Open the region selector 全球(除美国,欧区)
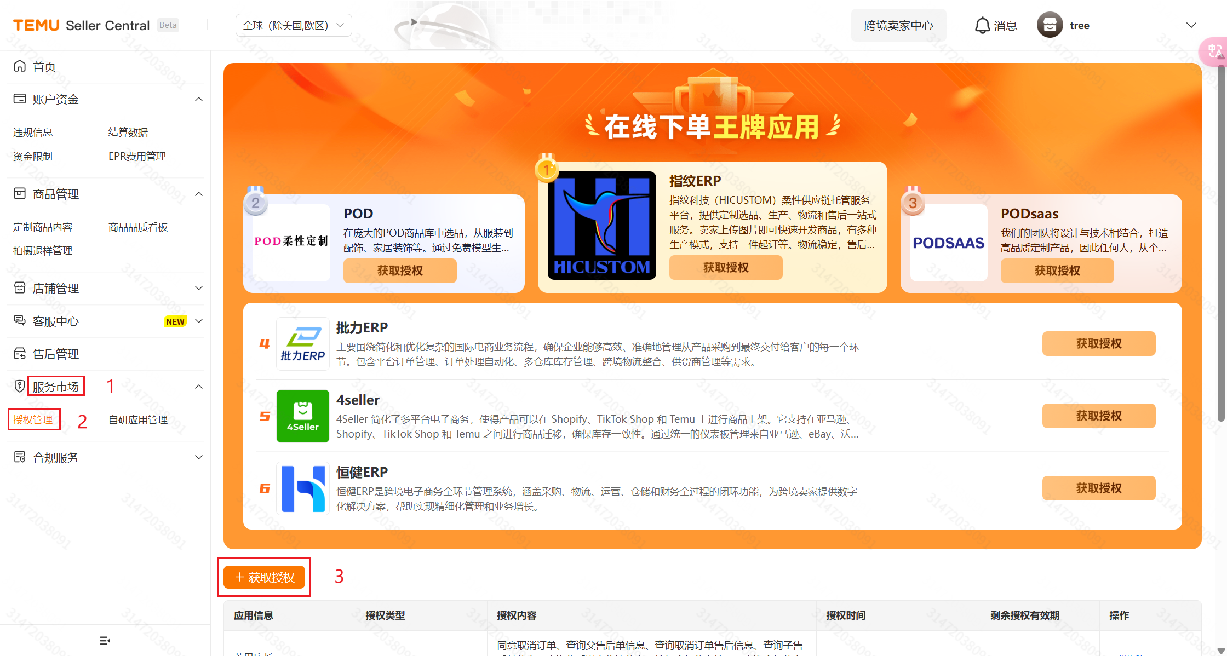 coord(294,25)
